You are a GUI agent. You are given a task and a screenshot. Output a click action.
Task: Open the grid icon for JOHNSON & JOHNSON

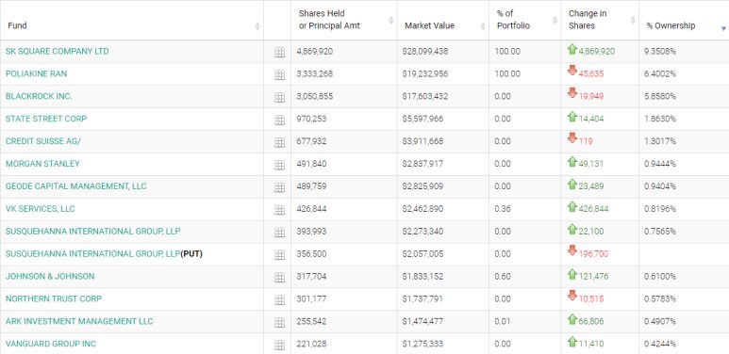pyautogui.click(x=279, y=277)
